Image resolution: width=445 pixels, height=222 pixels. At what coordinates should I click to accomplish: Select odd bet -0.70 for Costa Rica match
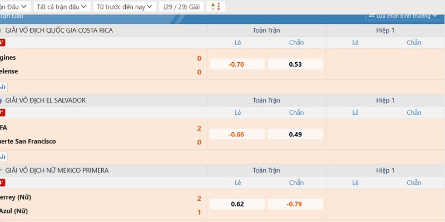click(x=237, y=64)
